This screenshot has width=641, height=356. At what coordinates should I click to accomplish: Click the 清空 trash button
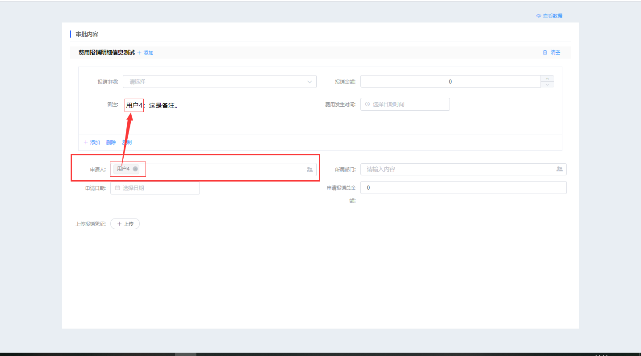(x=552, y=52)
